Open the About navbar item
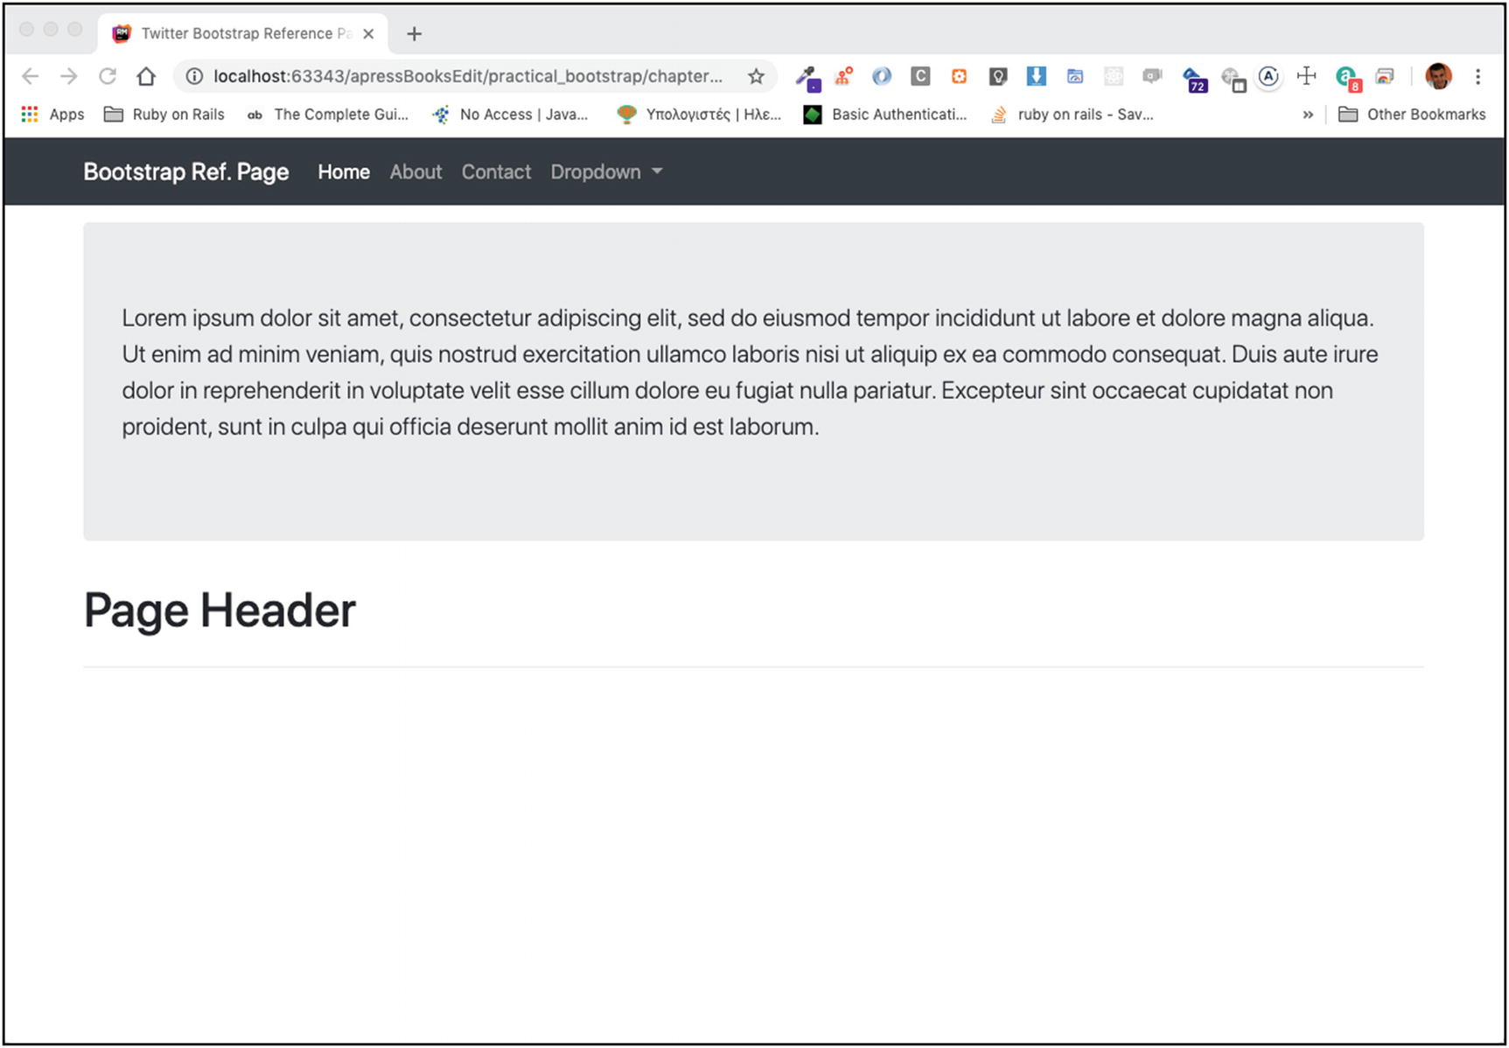Viewport: 1509px width, 1048px height. click(416, 172)
